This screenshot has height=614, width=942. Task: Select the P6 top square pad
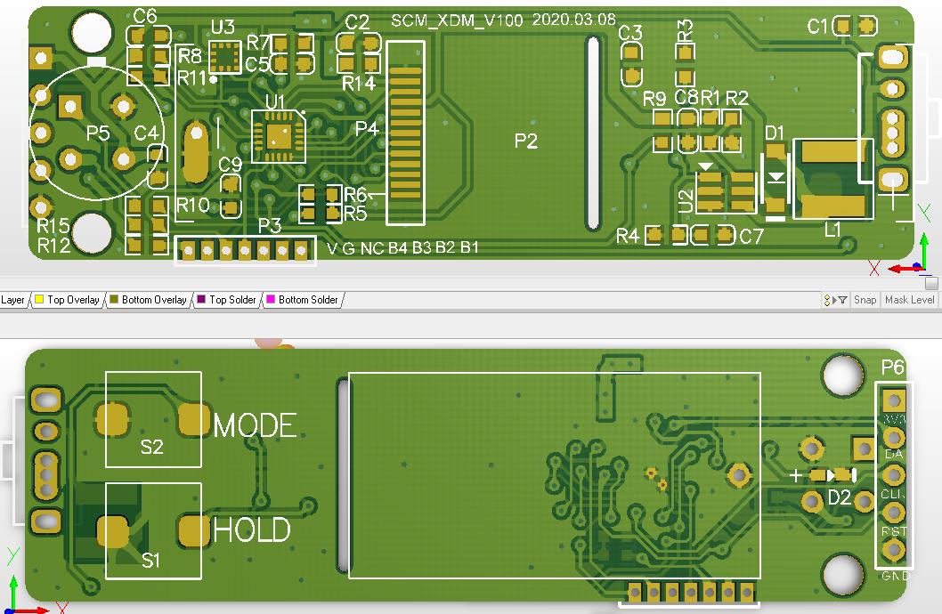click(x=893, y=400)
